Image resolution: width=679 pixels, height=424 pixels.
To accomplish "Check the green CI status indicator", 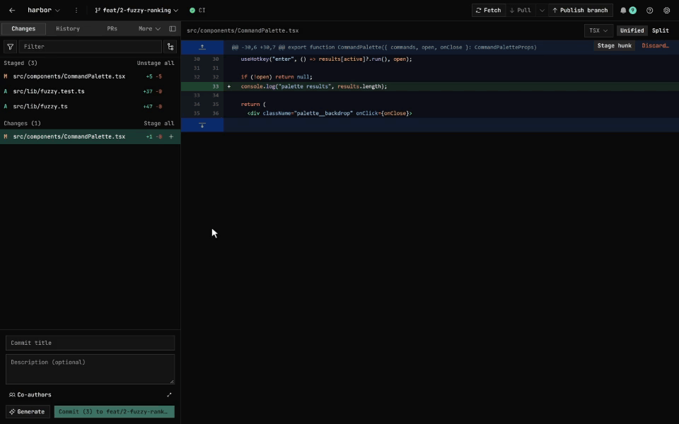I will coord(197,11).
